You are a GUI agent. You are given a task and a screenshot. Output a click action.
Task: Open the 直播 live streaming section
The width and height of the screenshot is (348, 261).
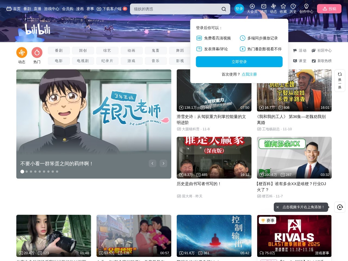(38, 9)
